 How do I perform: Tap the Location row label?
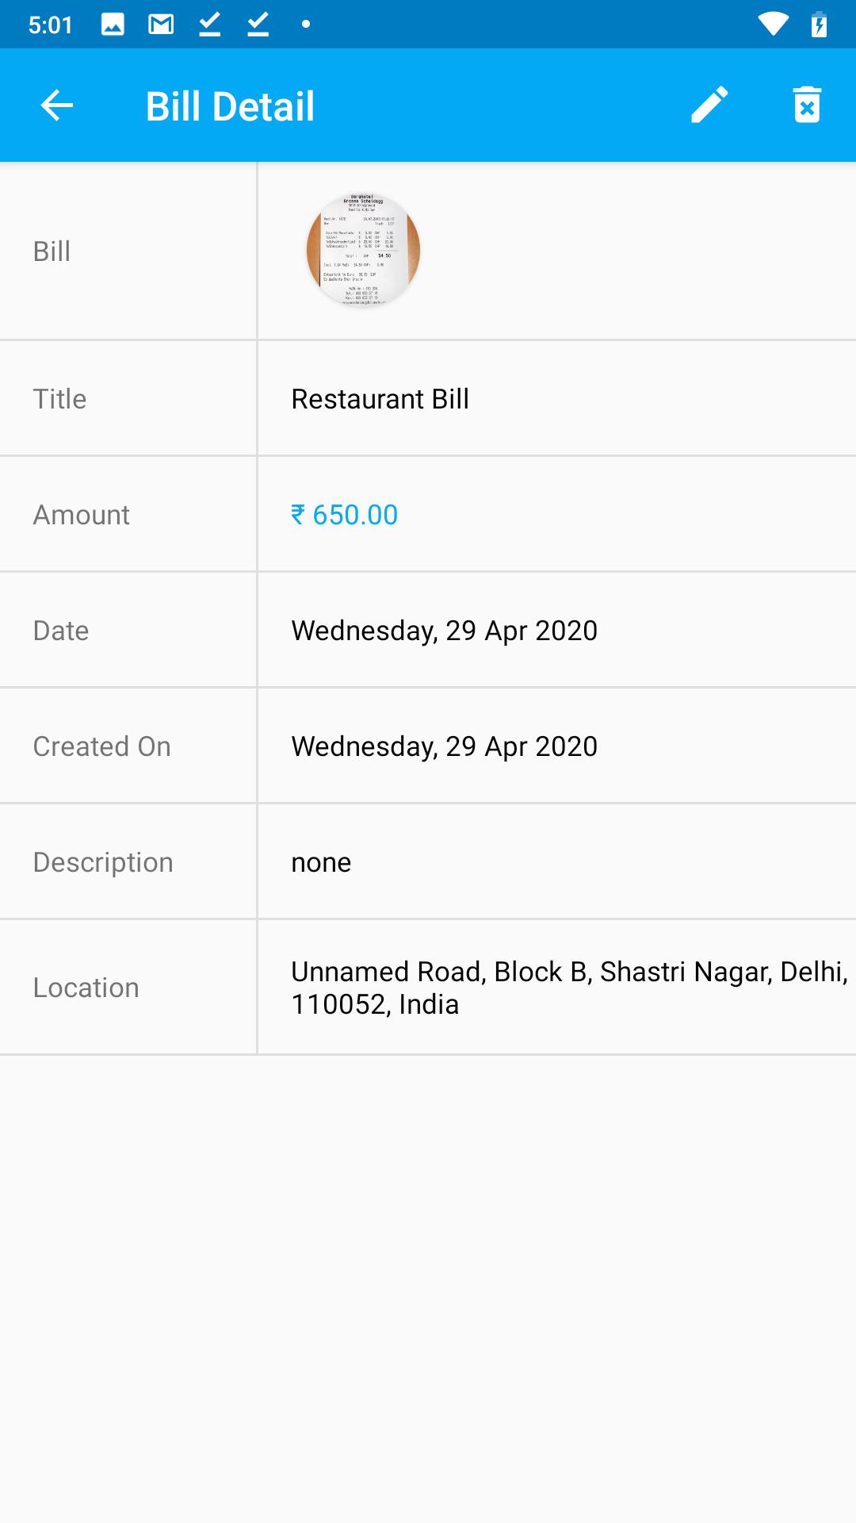click(86, 988)
